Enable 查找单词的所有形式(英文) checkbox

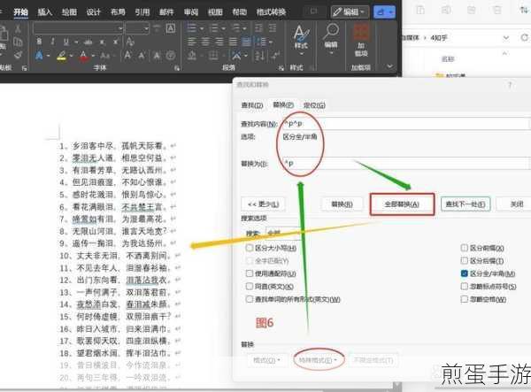click(250, 299)
